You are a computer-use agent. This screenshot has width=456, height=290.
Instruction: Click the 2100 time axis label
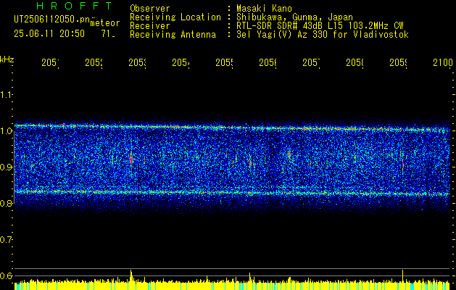pos(443,62)
